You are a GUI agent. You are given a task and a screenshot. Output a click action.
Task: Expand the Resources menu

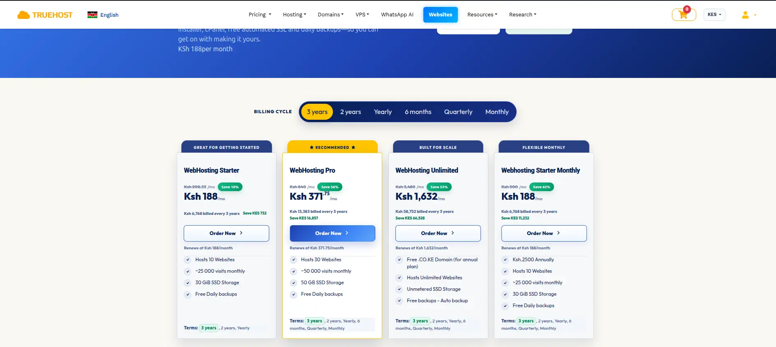tap(482, 15)
